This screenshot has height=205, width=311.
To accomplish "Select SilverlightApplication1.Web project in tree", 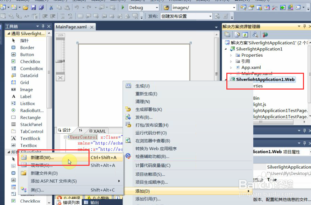I will (265, 79).
